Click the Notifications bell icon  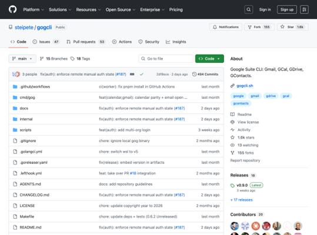click(215, 27)
